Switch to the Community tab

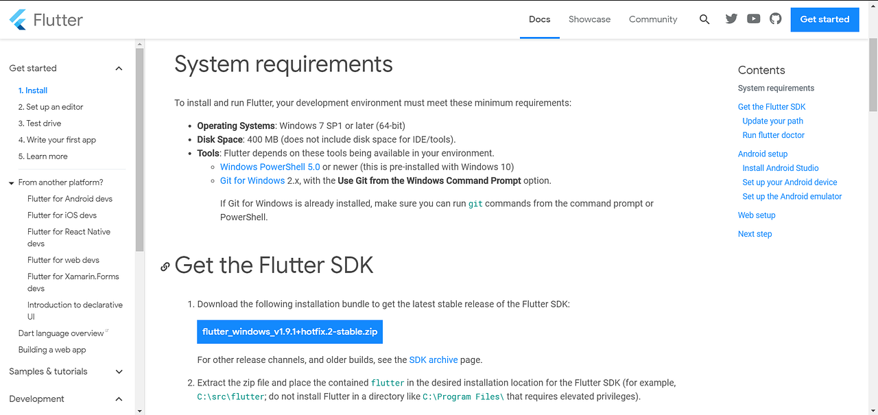pos(652,19)
